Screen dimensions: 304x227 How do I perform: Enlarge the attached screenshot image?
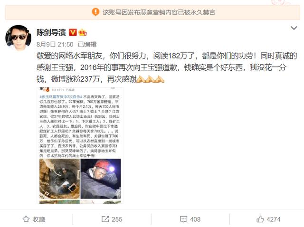[x=80, y=145]
